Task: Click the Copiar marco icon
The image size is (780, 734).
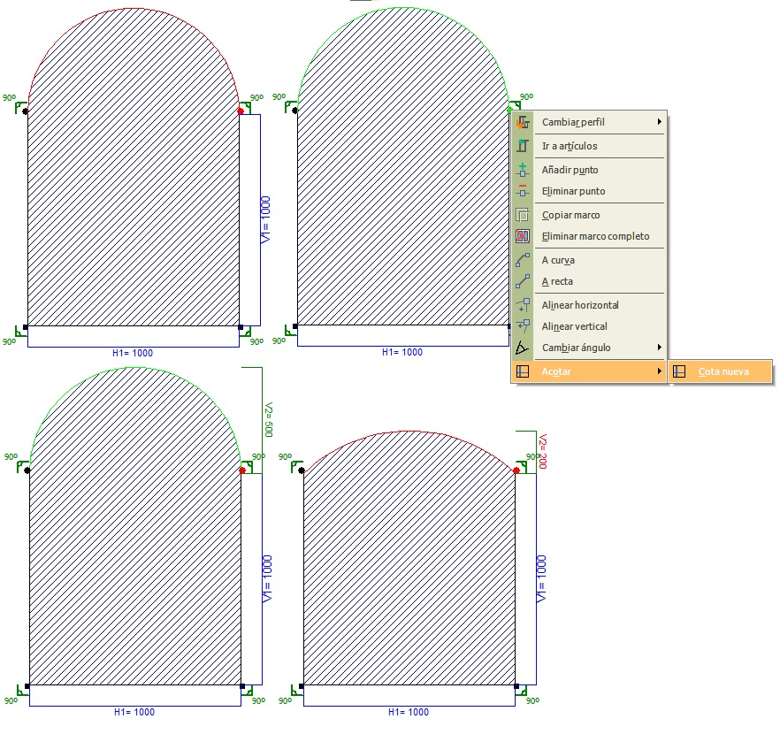Action: 523,215
